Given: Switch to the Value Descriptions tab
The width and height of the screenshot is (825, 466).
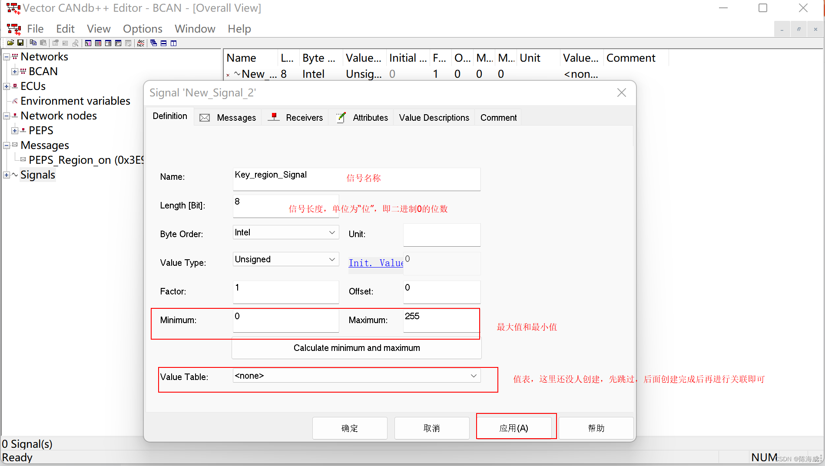Looking at the screenshot, I should (x=433, y=117).
